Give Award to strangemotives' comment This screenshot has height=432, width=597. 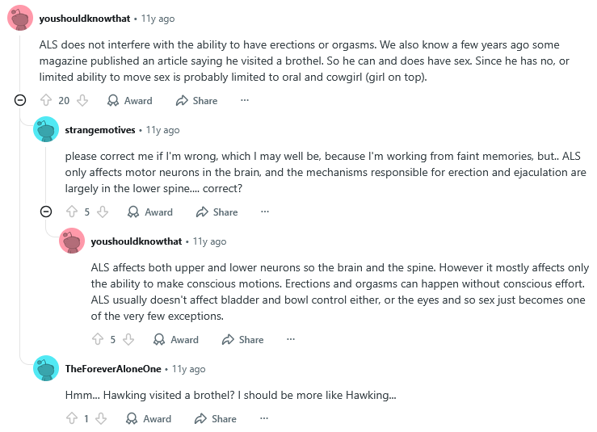[150, 212]
